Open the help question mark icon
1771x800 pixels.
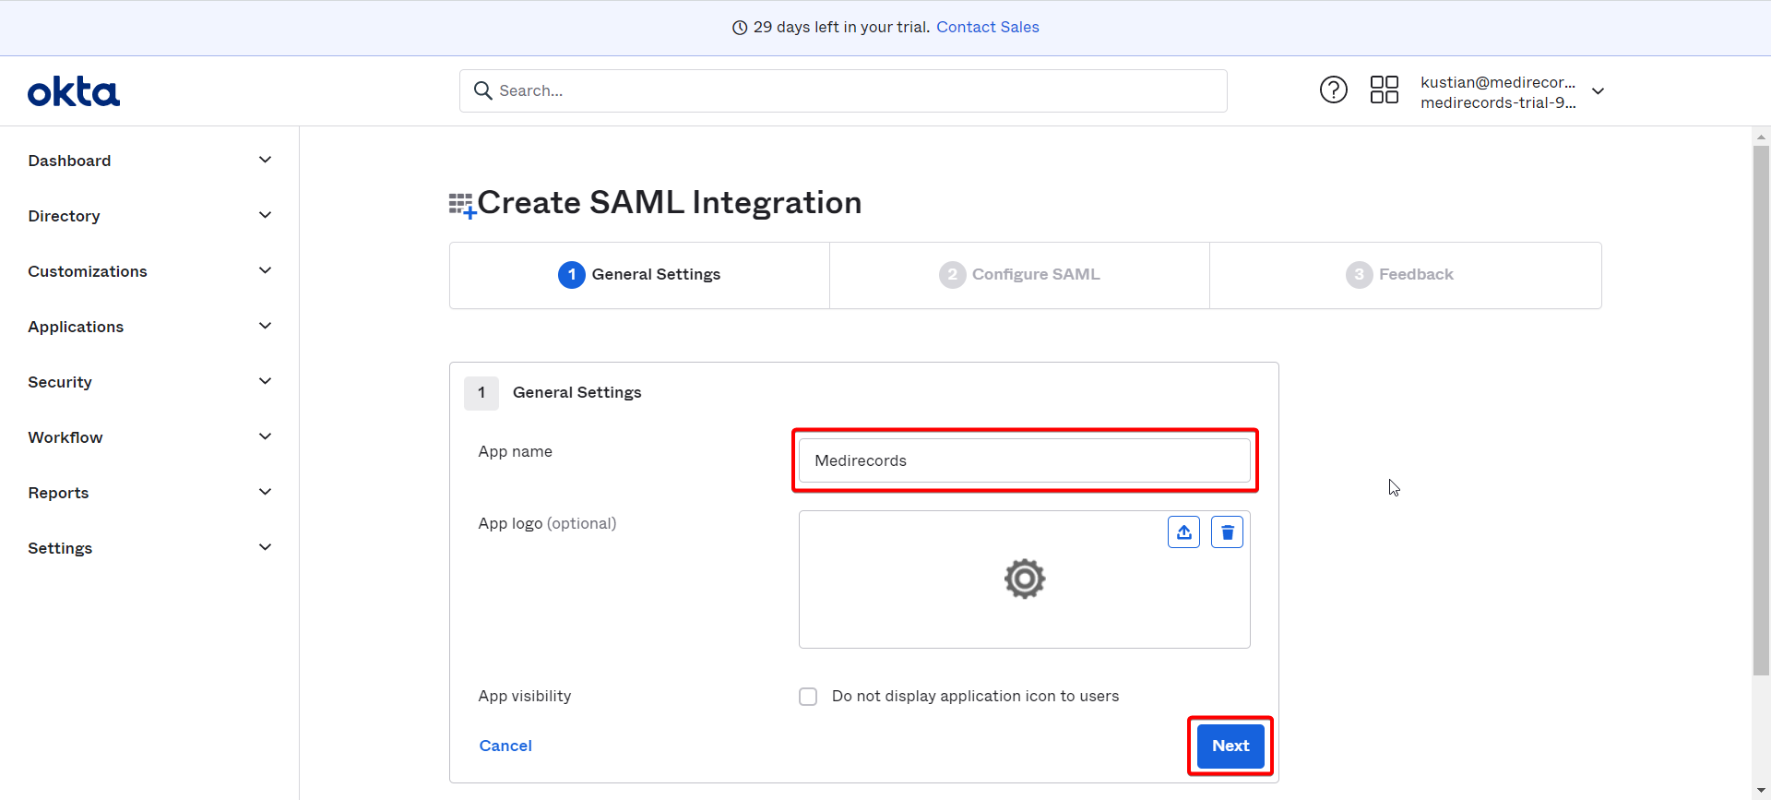tap(1334, 90)
